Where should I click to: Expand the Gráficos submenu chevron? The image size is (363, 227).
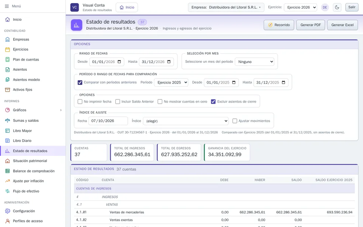pyautogui.click(x=61, y=110)
